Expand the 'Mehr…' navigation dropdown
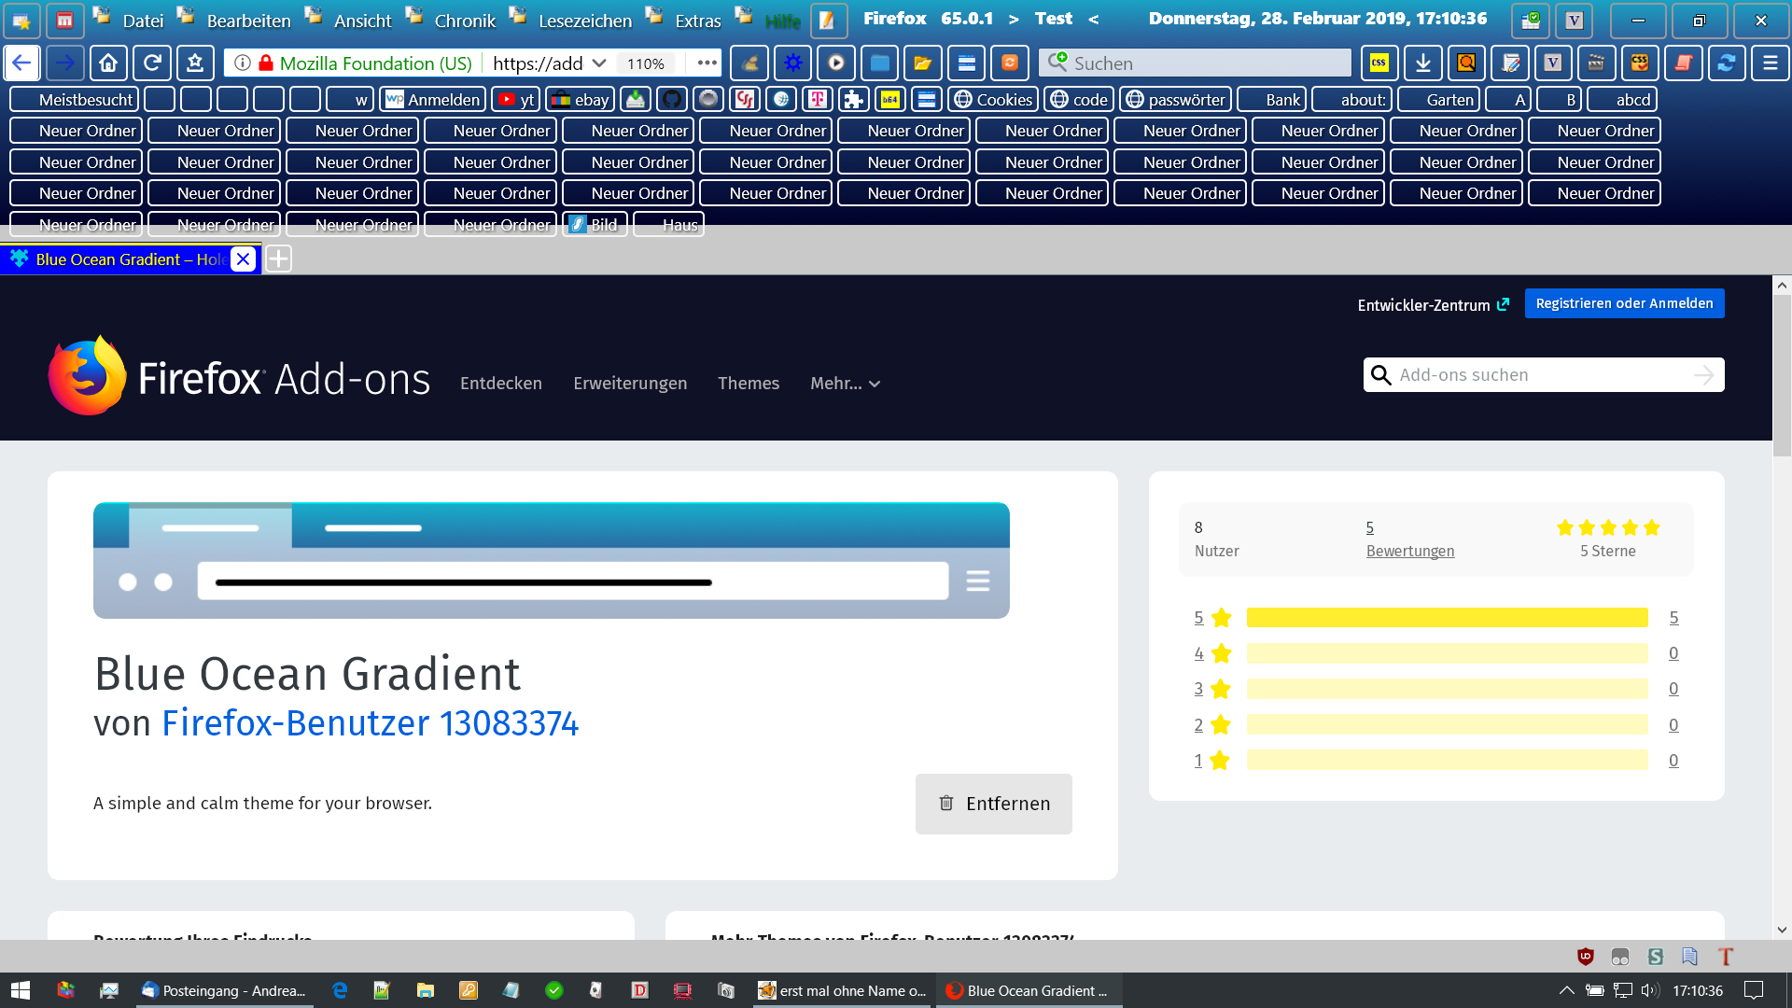The image size is (1792, 1008). click(x=845, y=384)
